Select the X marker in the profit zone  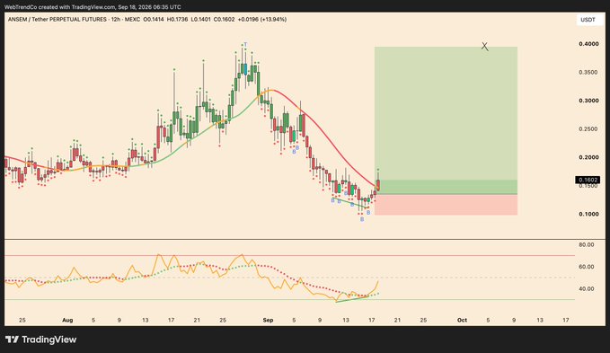484,47
